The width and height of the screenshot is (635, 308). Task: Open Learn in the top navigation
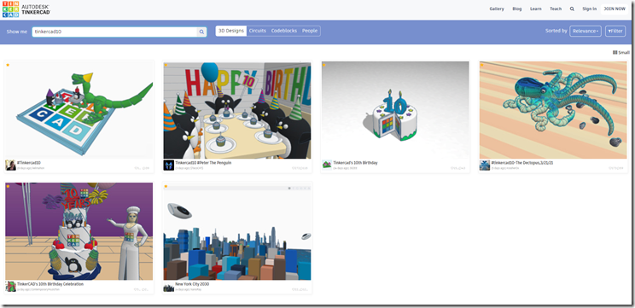point(536,9)
